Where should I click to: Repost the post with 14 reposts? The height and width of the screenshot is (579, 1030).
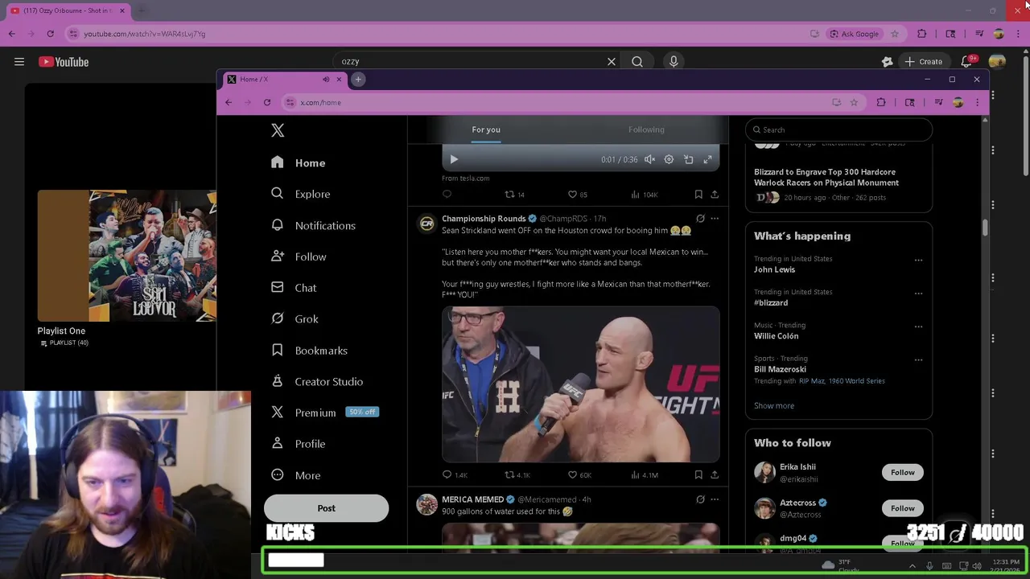click(x=514, y=194)
